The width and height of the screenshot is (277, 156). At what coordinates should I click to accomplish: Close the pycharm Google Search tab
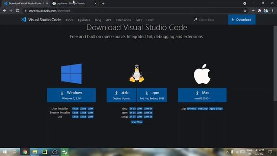coord(95,3)
